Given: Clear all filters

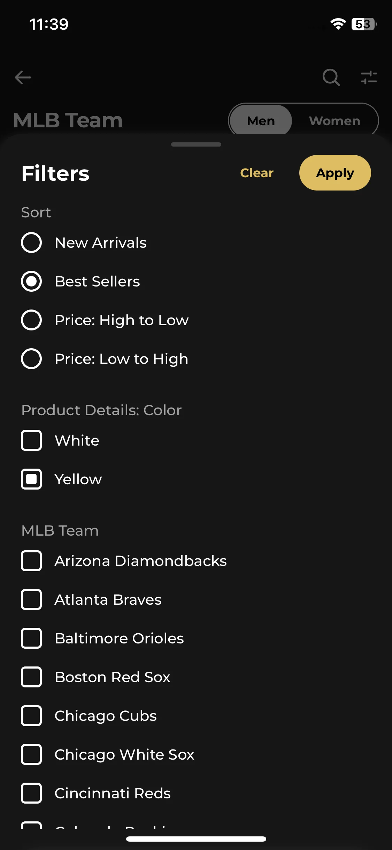Looking at the screenshot, I should click(x=257, y=173).
